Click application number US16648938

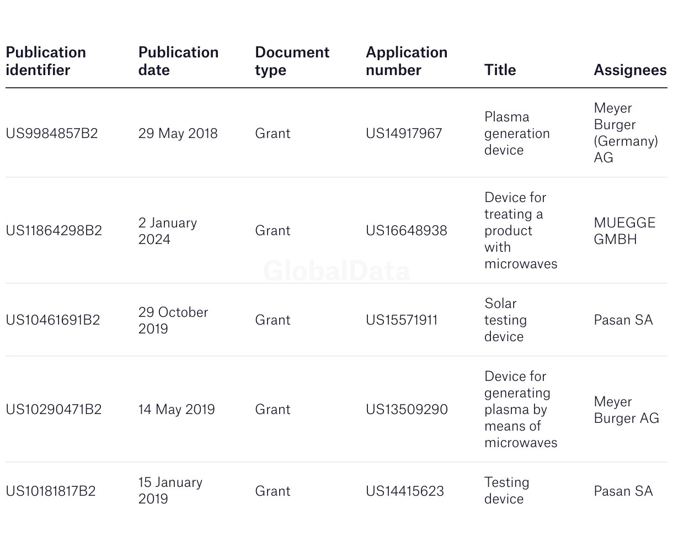pyautogui.click(x=407, y=230)
